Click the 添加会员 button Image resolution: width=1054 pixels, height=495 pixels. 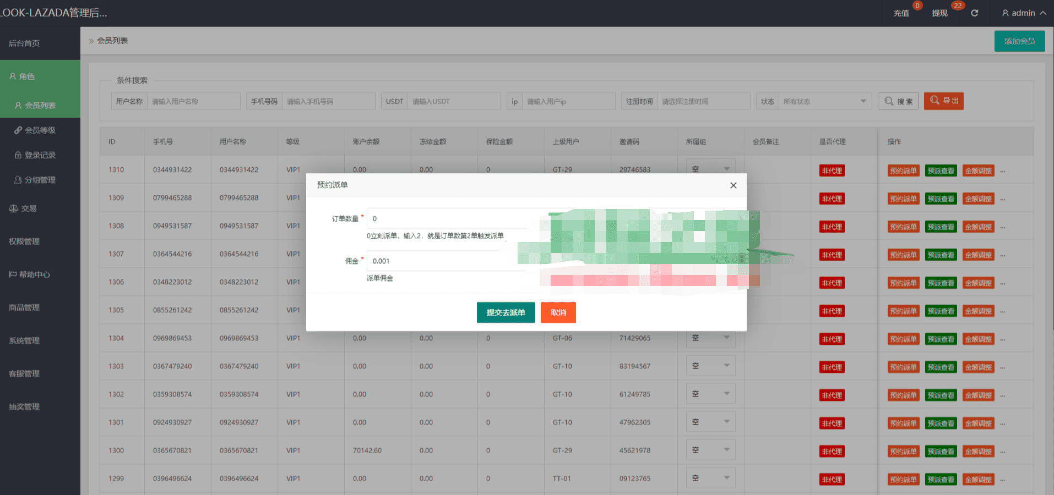(1019, 41)
